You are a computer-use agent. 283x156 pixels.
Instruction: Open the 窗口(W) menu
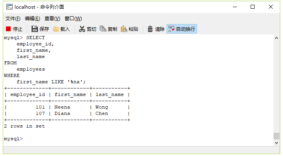(73, 19)
